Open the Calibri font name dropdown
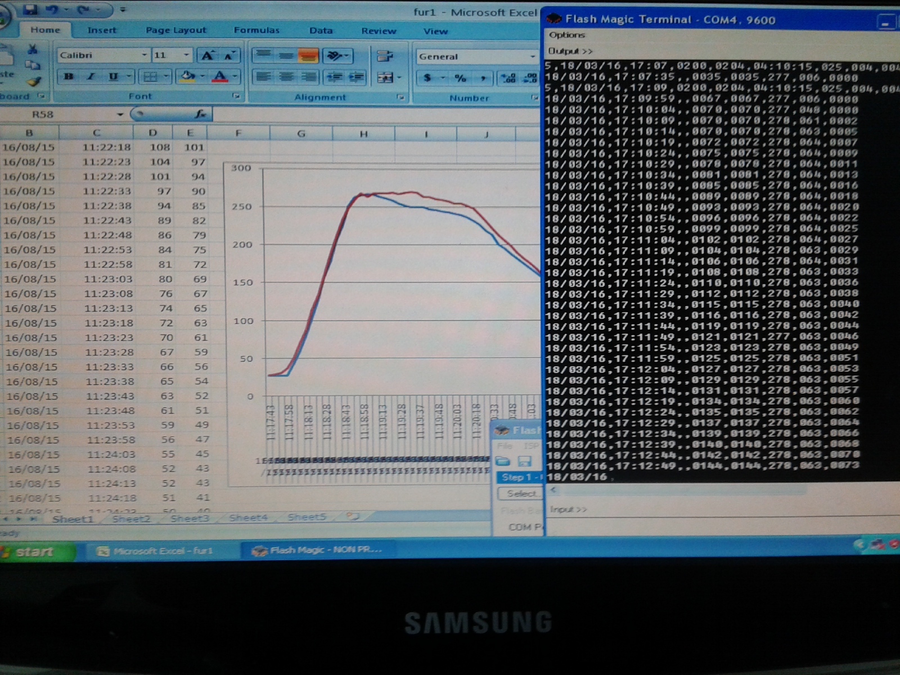Viewport: 900px width, 675px height. [144, 55]
